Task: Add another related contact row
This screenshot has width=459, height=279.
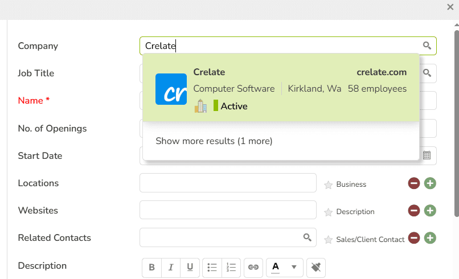Action: click(430, 238)
